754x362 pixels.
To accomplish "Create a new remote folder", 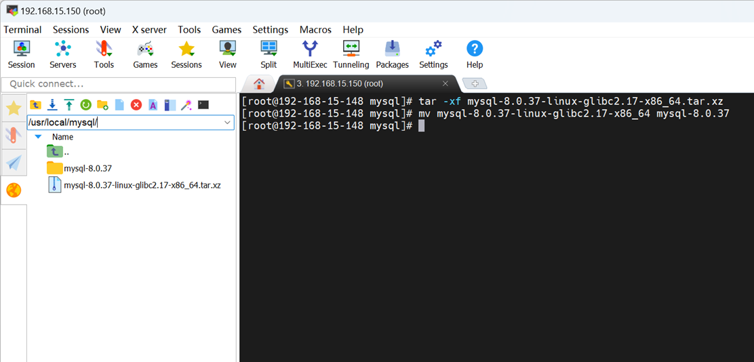I will click(x=102, y=104).
